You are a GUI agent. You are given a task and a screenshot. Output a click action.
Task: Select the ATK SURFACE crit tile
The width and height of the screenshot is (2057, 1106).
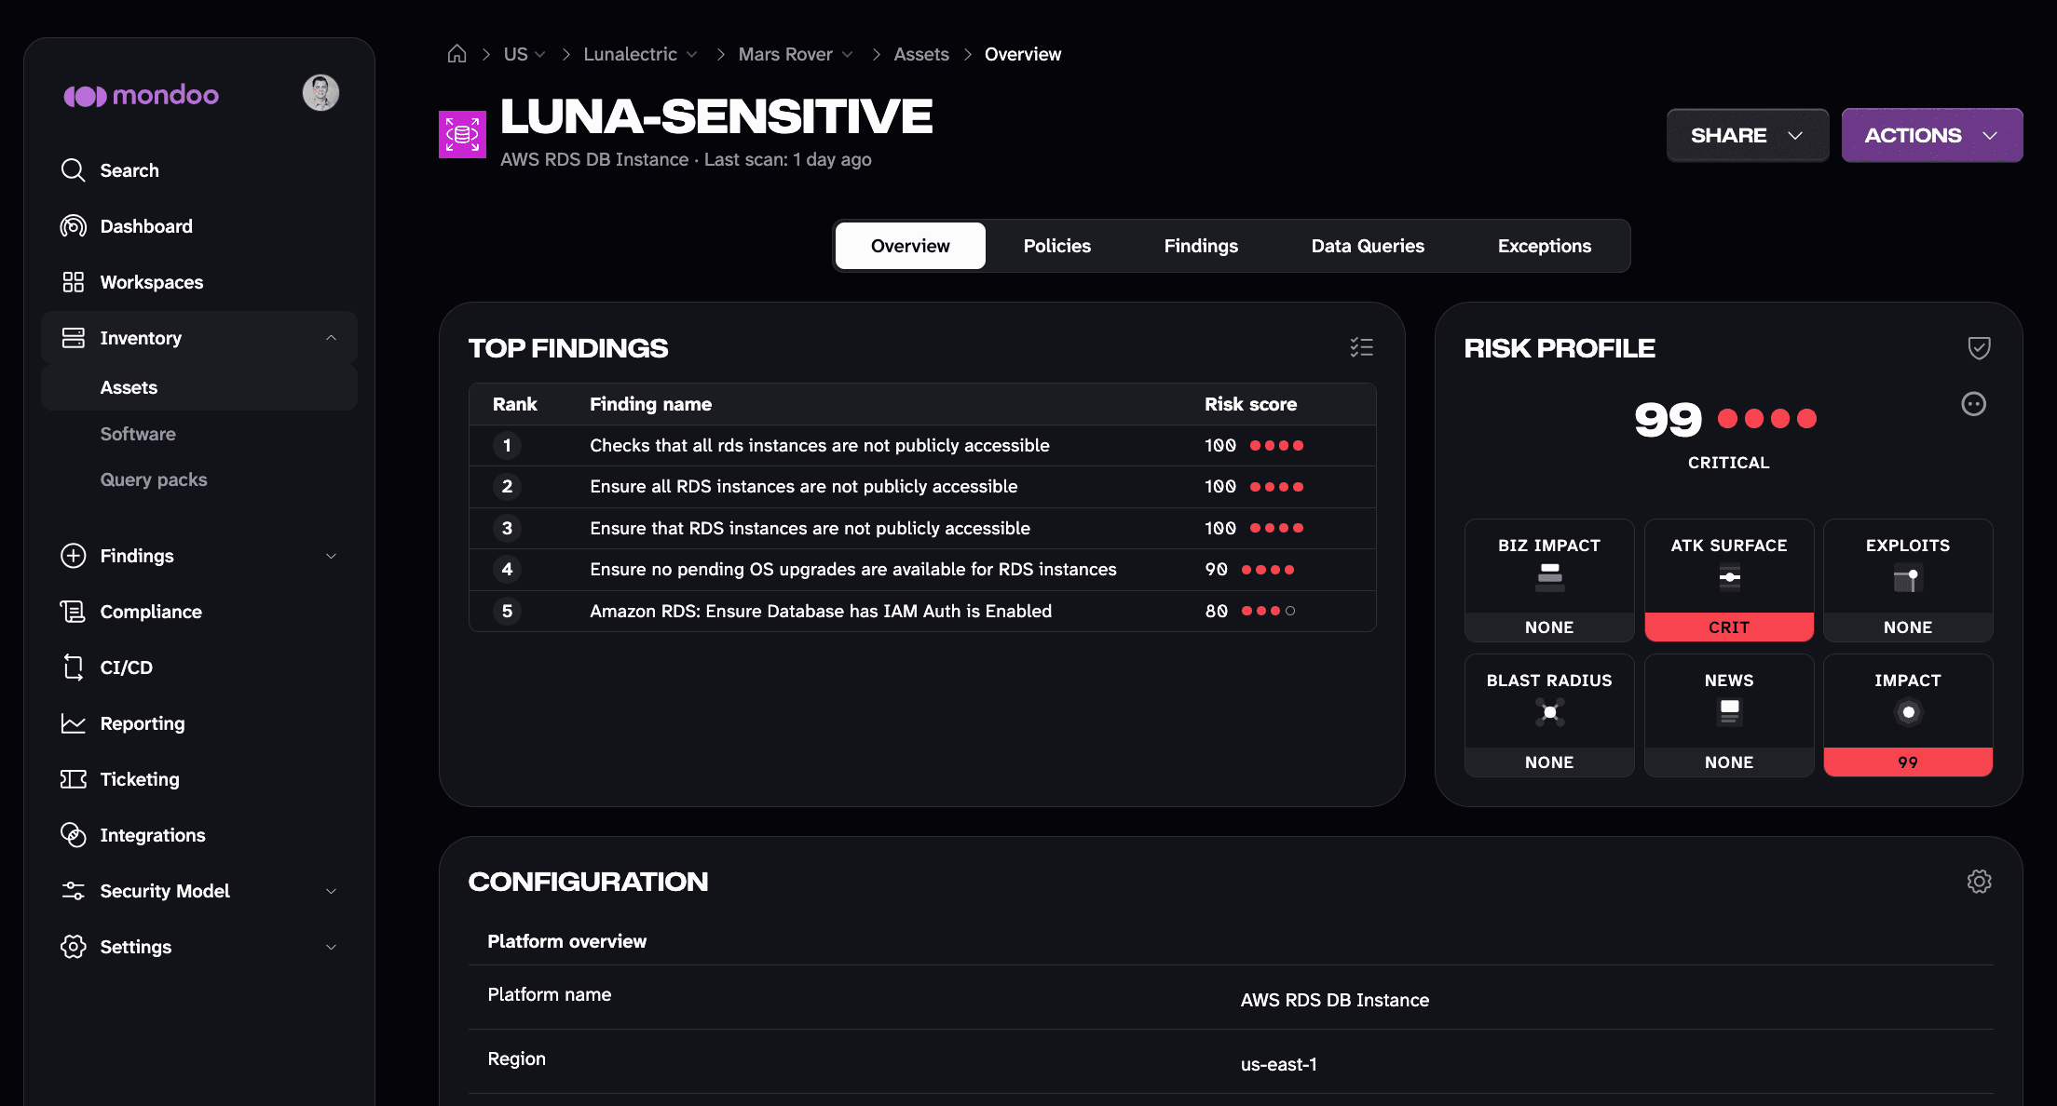1728,580
